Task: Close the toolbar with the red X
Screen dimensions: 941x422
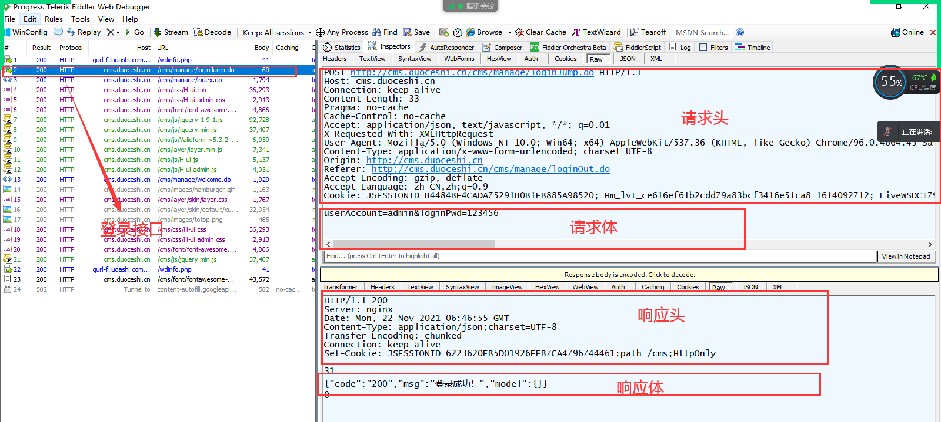Action: tap(933, 32)
